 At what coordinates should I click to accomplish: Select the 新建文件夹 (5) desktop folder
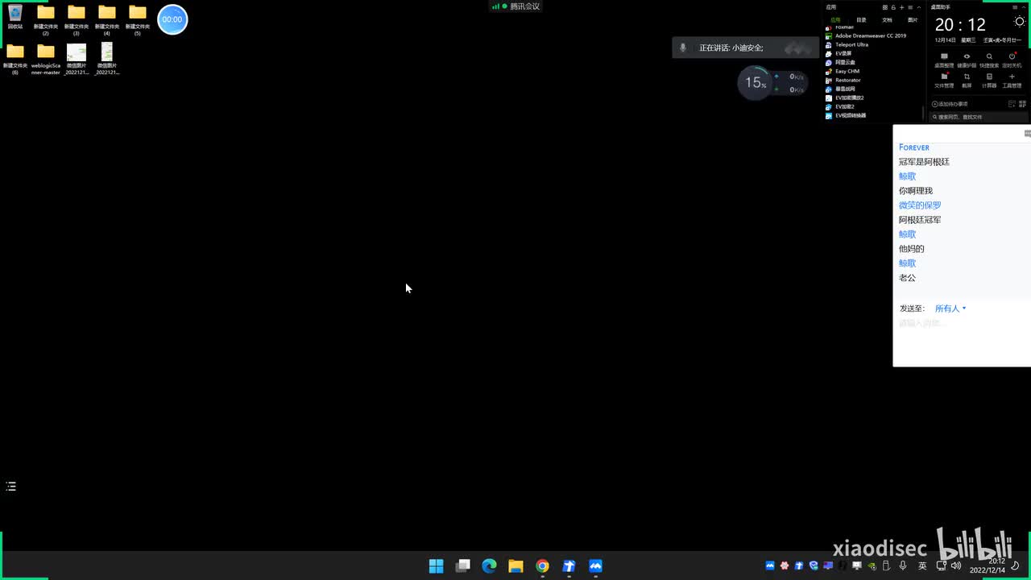pos(138,19)
